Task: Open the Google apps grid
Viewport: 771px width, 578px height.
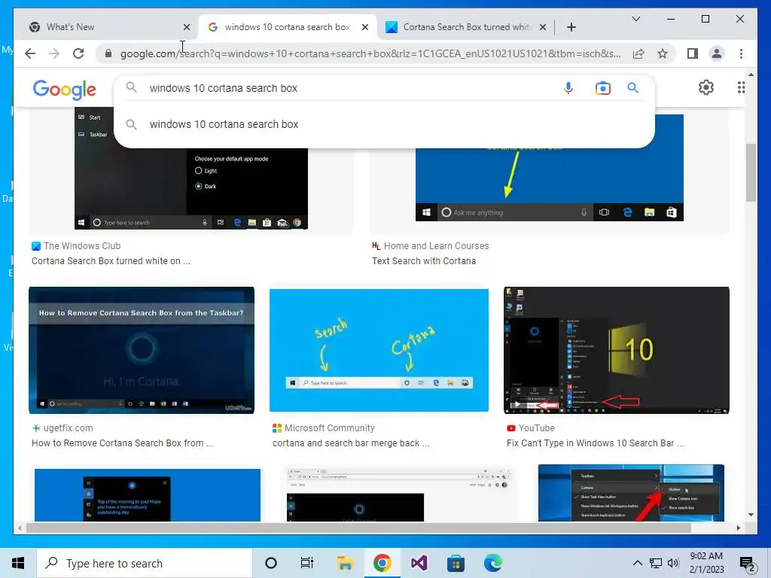Action: point(741,87)
